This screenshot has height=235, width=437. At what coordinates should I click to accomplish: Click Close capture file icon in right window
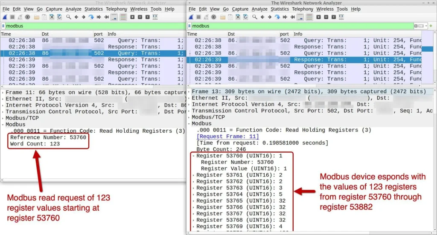tap(238, 17)
